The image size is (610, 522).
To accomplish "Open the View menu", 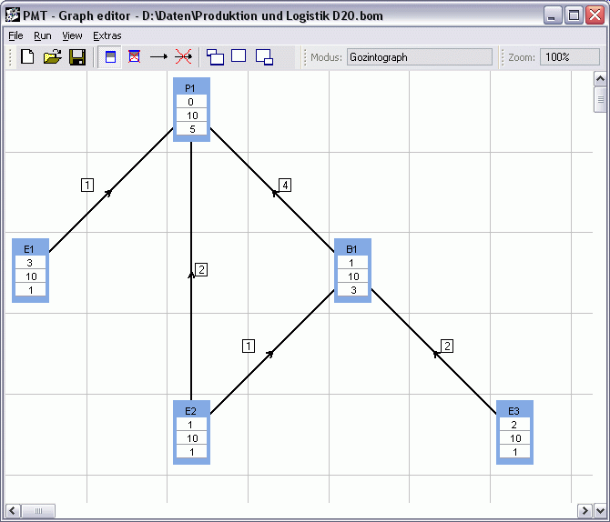I will (x=72, y=35).
